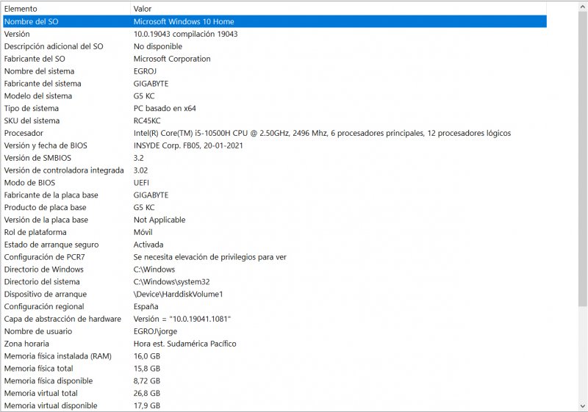Click the value España

146,306
